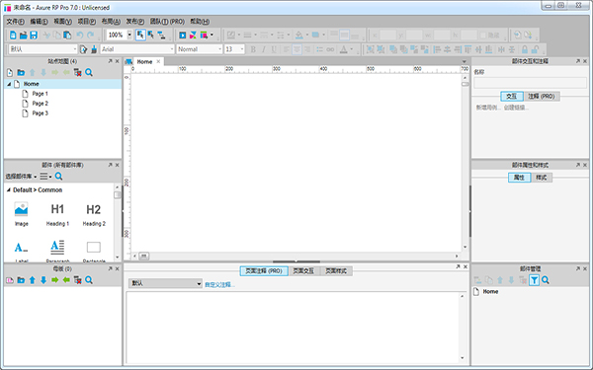The image size is (593, 370).
Task: Select the connector mode tool
Action: [x=161, y=36]
